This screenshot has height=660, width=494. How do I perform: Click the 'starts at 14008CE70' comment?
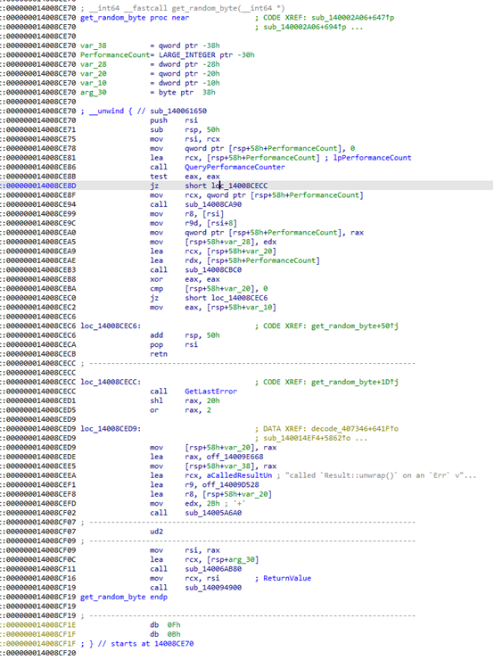click(152, 644)
